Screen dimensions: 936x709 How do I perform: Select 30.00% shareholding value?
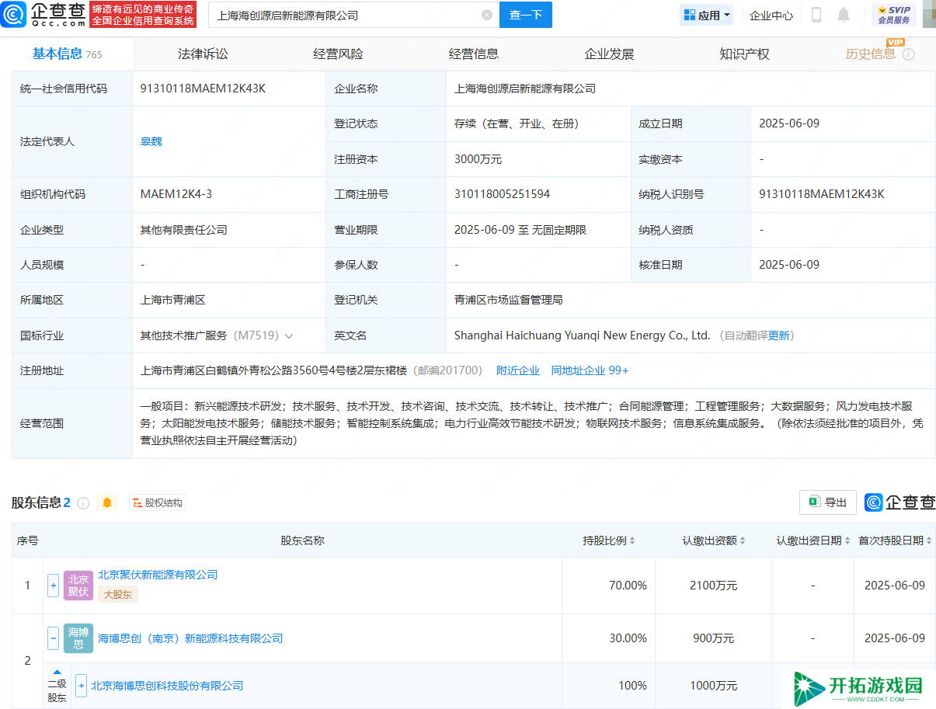click(x=628, y=638)
